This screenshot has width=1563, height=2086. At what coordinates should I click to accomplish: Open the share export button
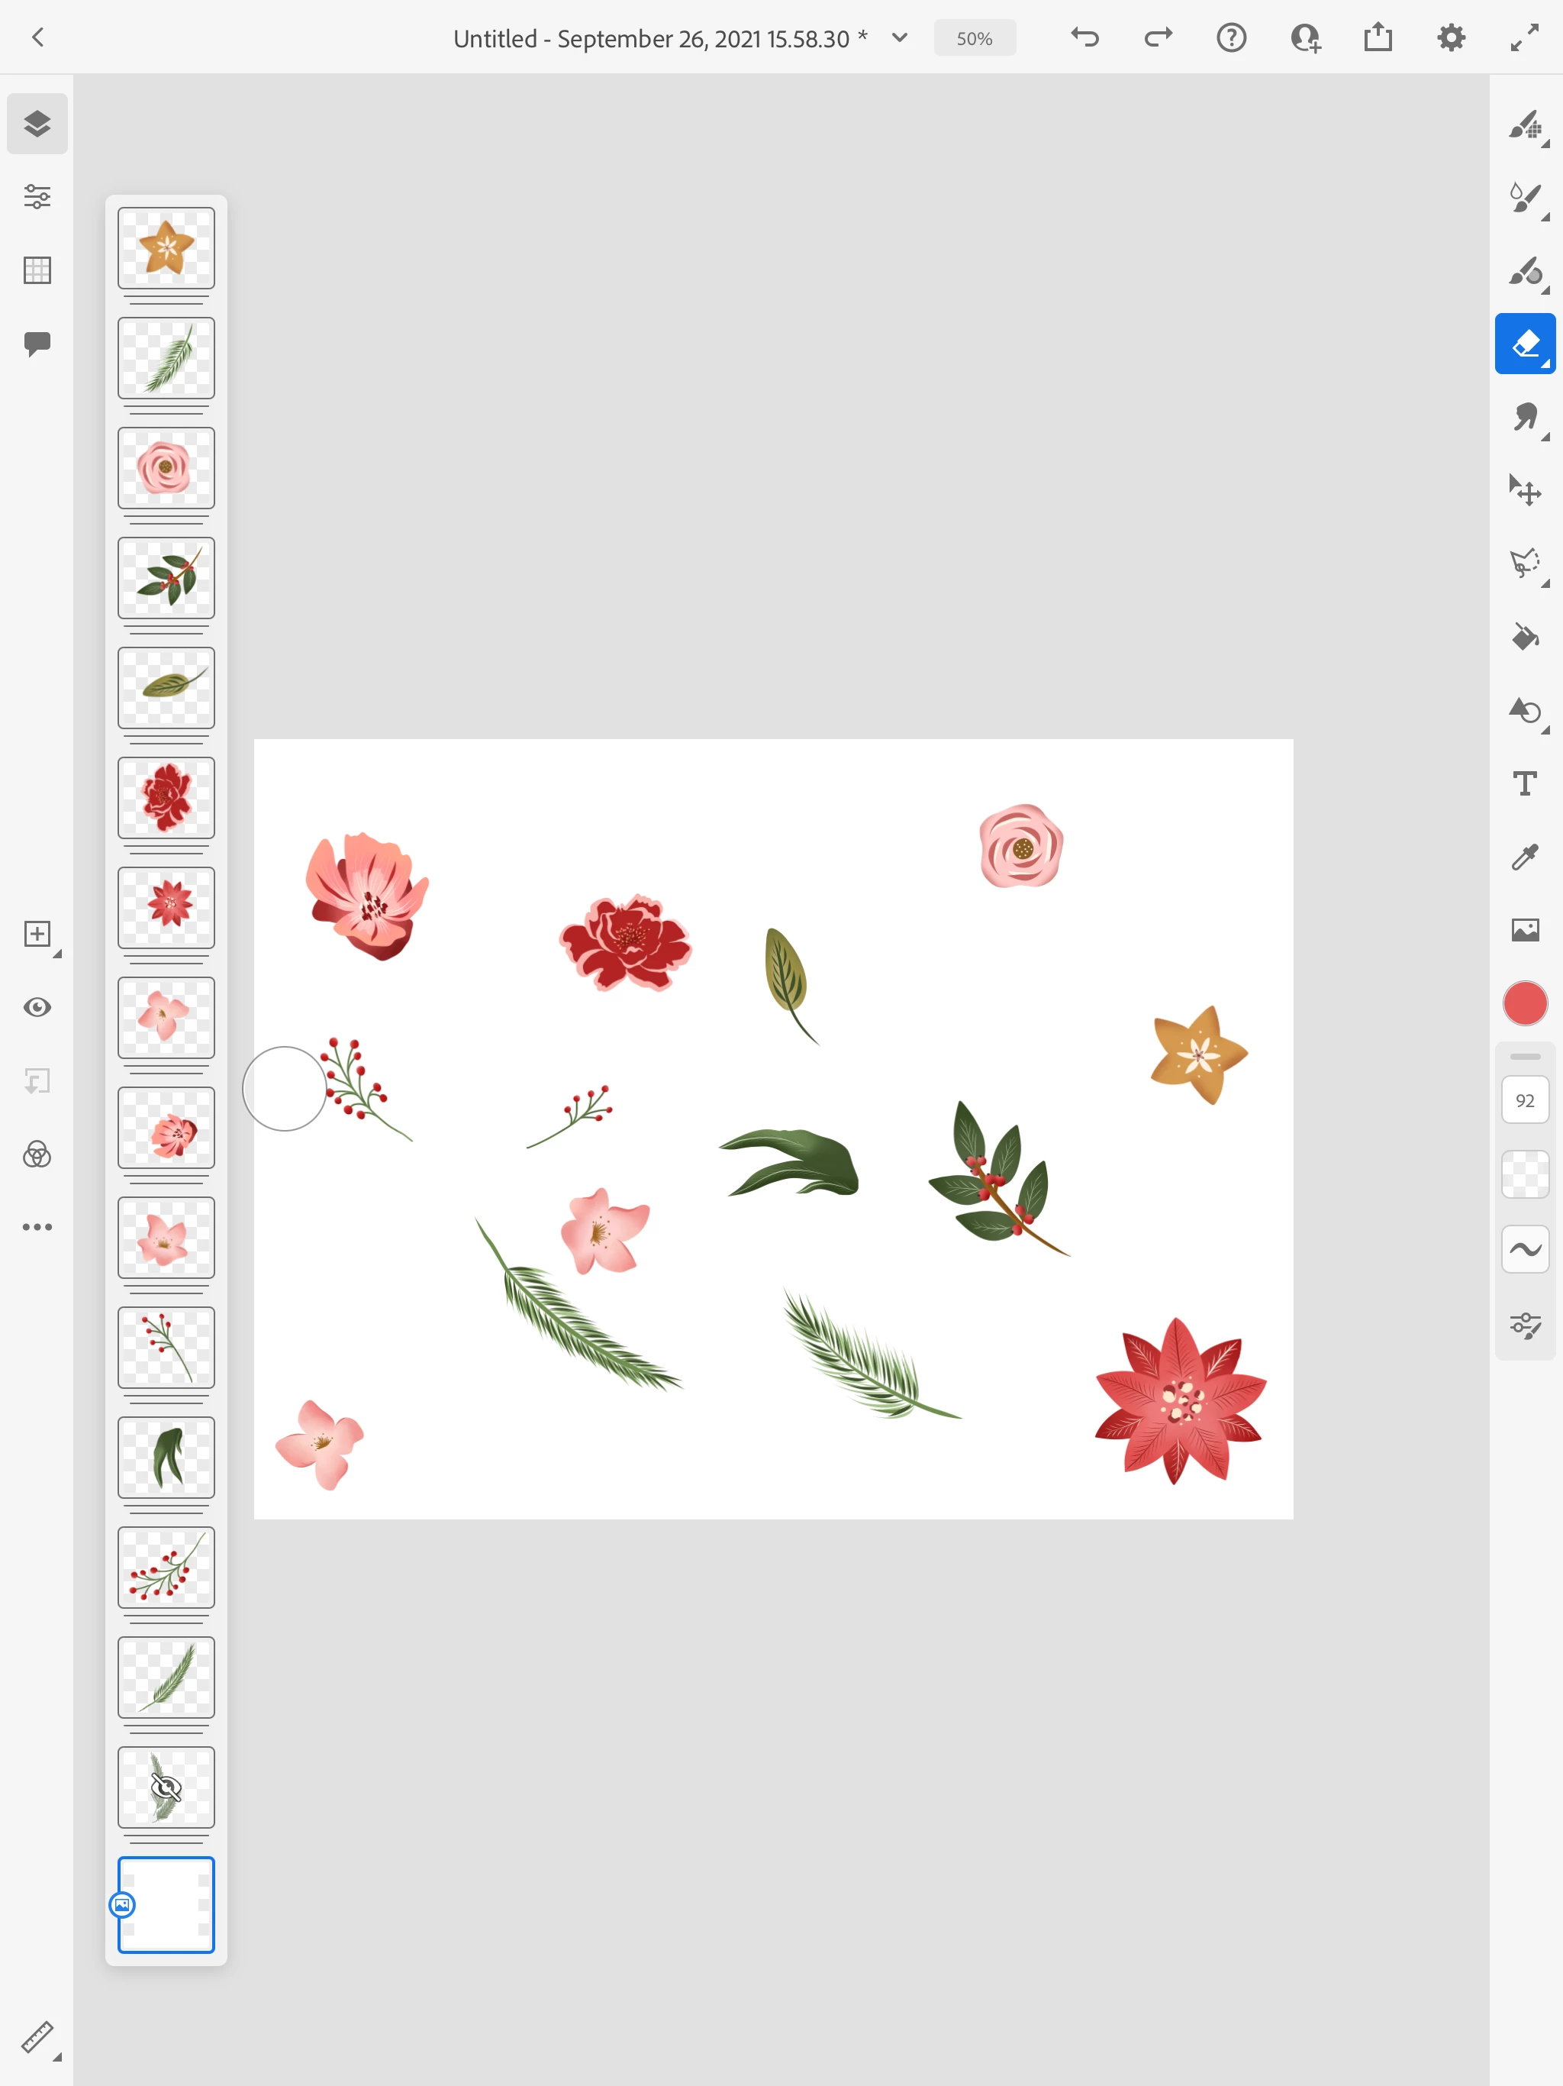pos(1378,37)
